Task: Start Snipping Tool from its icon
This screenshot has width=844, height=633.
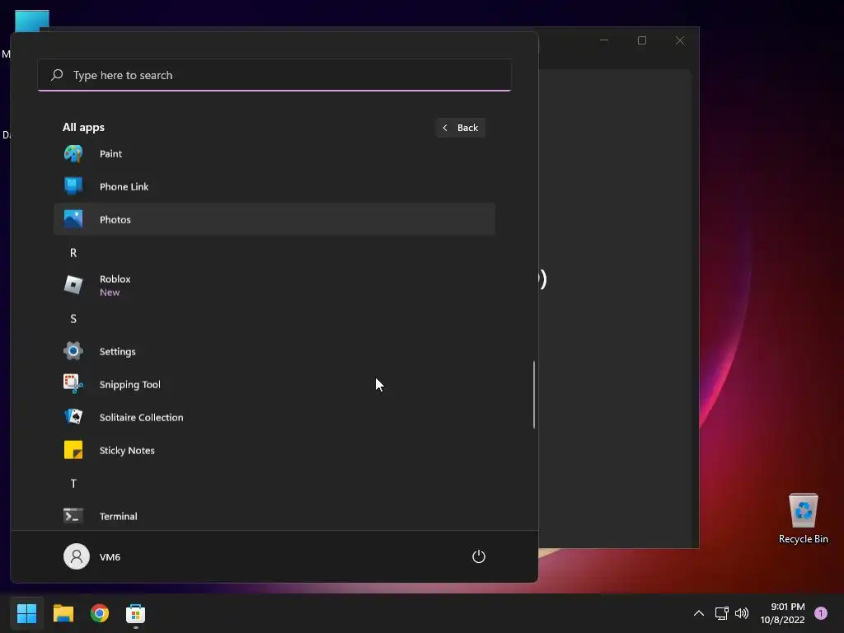Action: pyautogui.click(x=73, y=384)
